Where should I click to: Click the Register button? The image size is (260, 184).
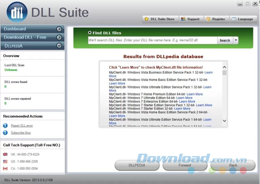click(217, 19)
